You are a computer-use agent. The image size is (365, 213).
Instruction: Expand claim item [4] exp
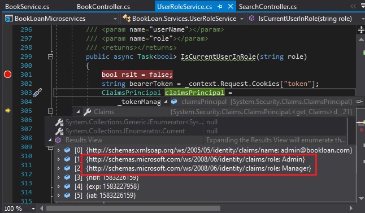(x=59, y=186)
